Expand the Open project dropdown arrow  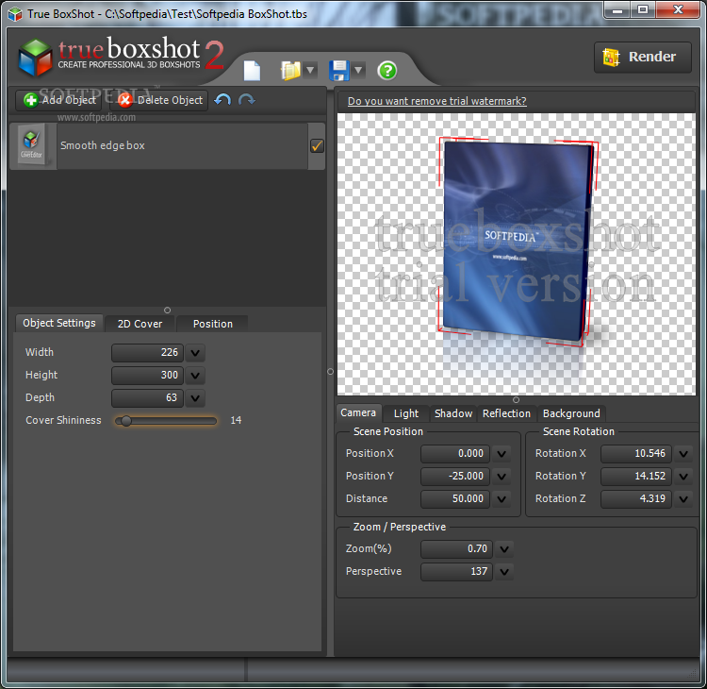[310, 70]
